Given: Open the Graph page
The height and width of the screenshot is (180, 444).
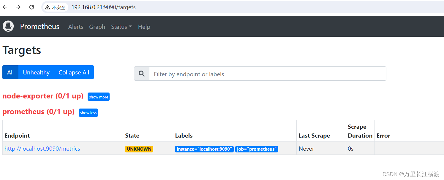Looking at the screenshot, I should pos(97,27).
